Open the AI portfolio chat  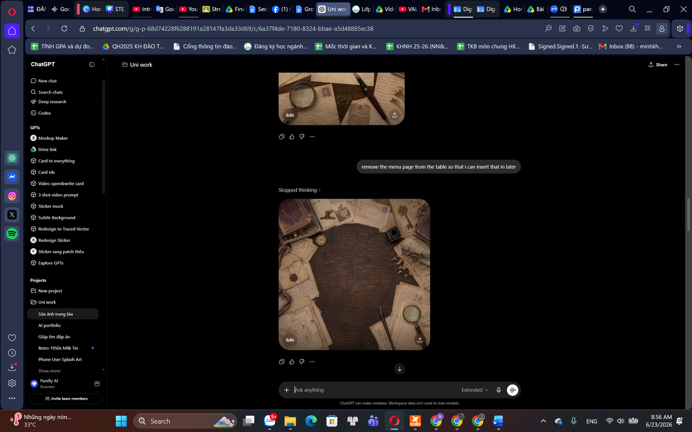click(63, 325)
